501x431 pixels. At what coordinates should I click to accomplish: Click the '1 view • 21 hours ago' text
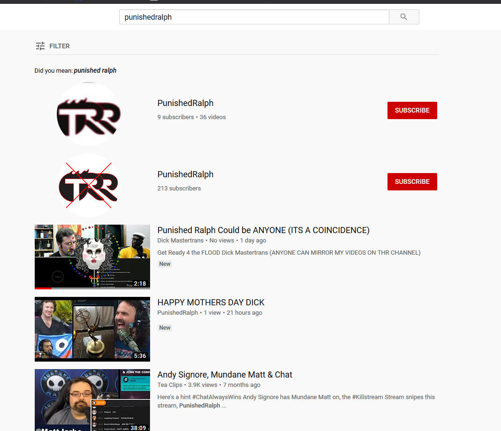point(233,312)
